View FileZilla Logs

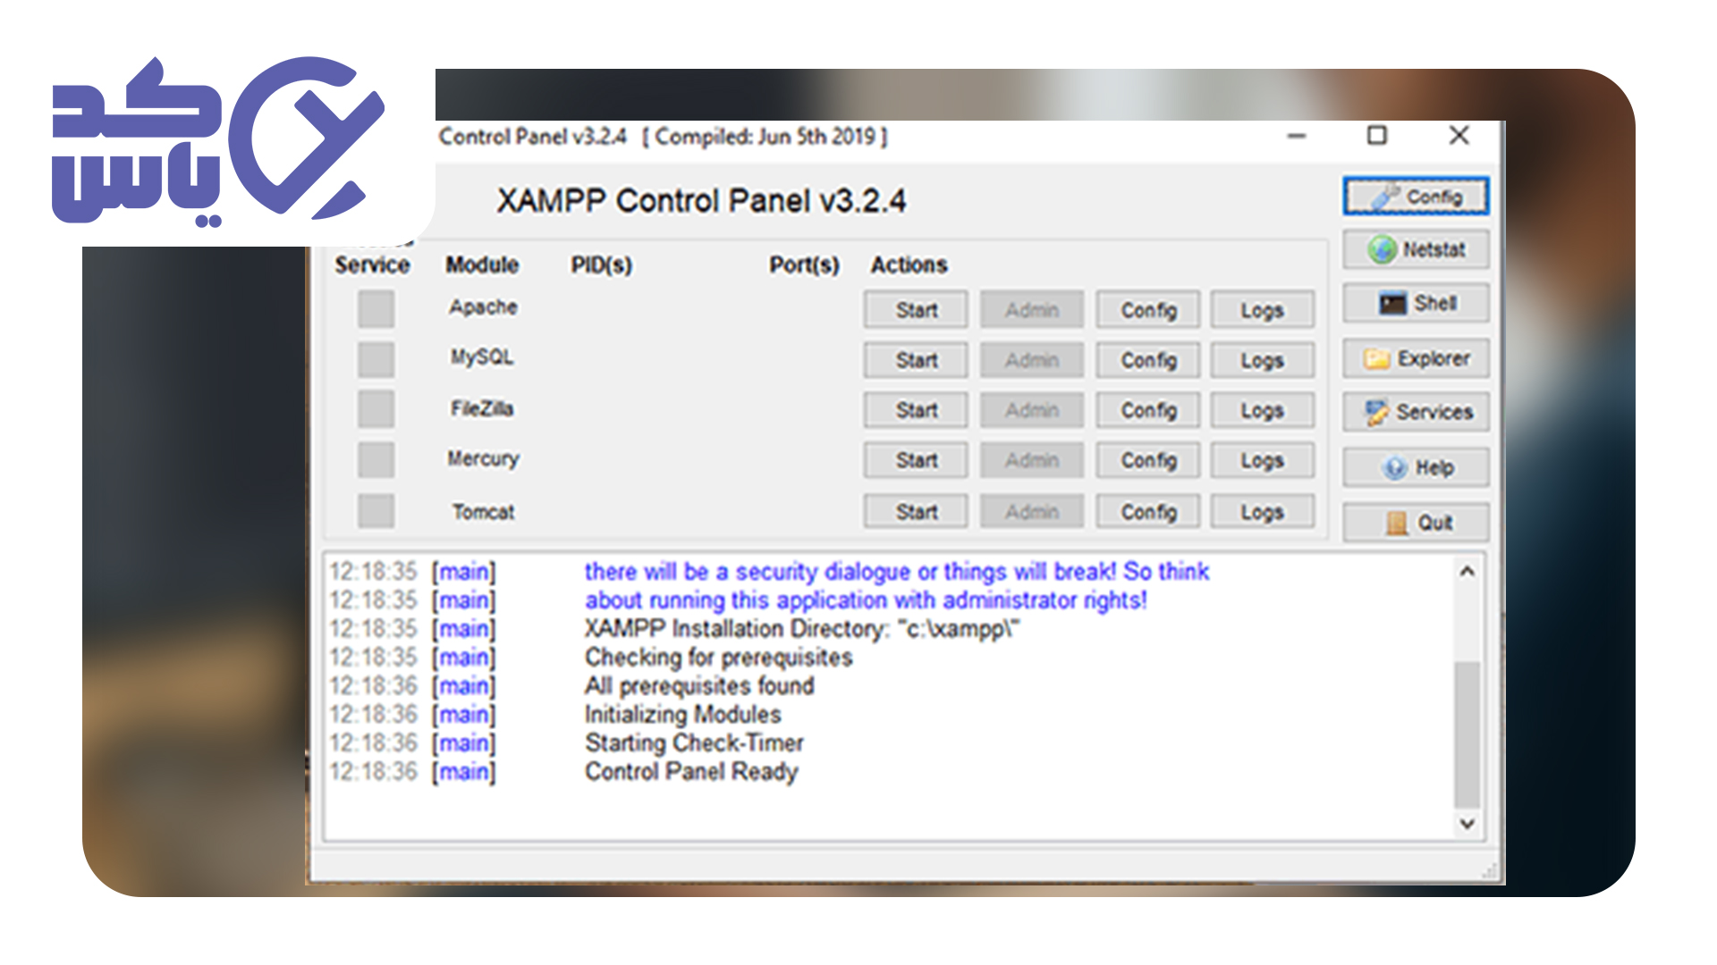click(x=1263, y=410)
